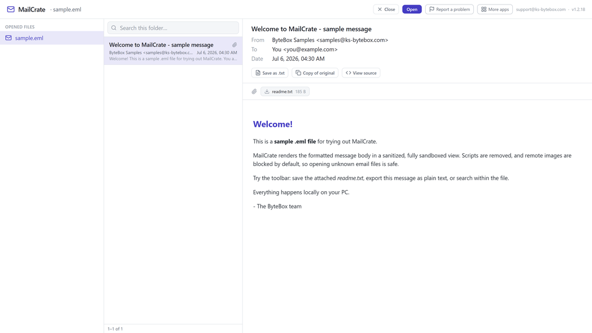Click the magnifier icon in search box

pyautogui.click(x=114, y=28)
